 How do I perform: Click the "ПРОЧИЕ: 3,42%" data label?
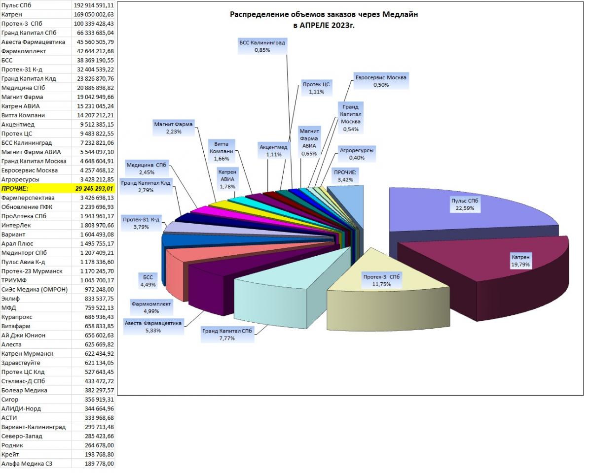pyautogui.click(x=346, y=176)
